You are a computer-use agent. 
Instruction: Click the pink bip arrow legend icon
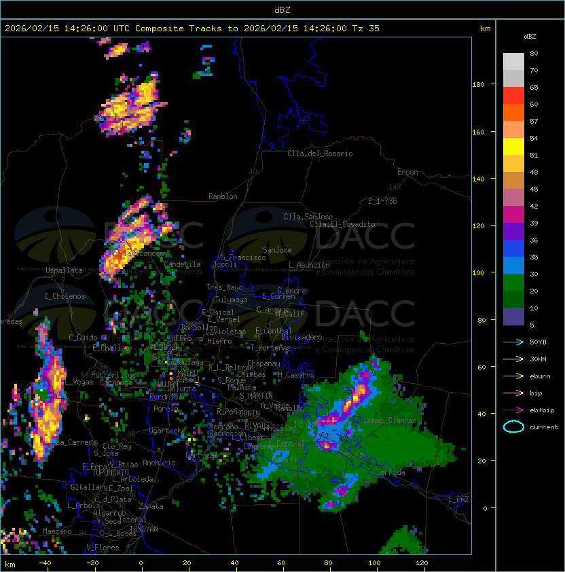513,393
